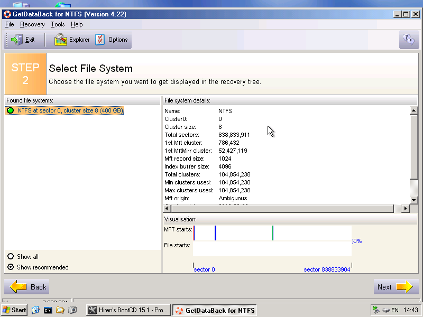Click the Name value NTFS
Viewport: 423px width, 317px height.
tap(225, 111)
